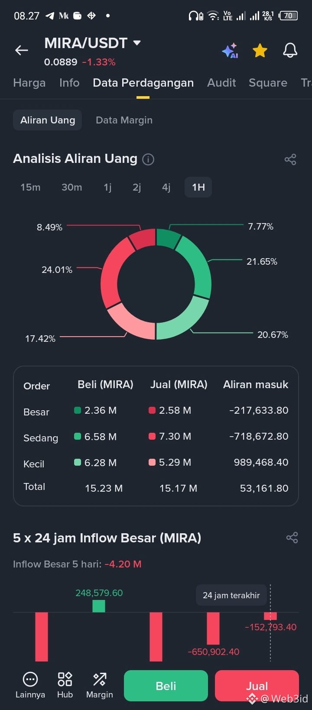This screenshot has width=312, height=710.
Task: Select the 2j time interval
Action: point(137,187)
